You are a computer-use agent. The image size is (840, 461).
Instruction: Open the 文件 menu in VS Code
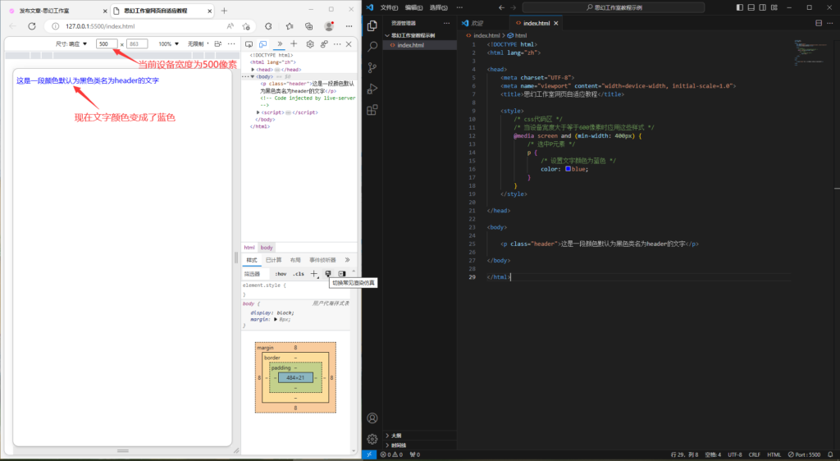coord(389,7)
